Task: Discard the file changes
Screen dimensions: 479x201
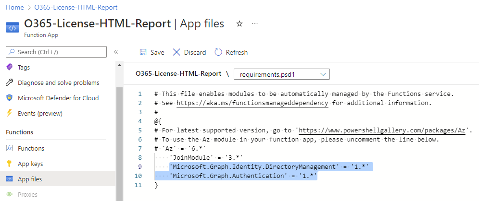Action: (x=189, y=52)
